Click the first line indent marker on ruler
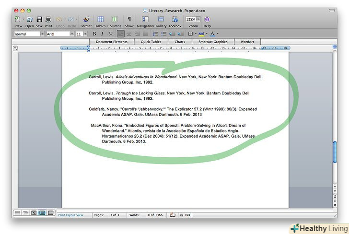 (x=89, y=47)
